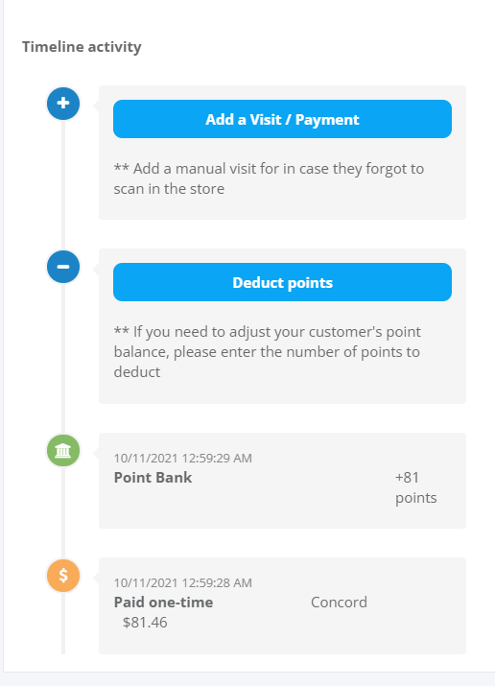Image resolution: width=495 pixels, height=686 pixels.
Task: Click the Concord location label
Action: point(339,603)
